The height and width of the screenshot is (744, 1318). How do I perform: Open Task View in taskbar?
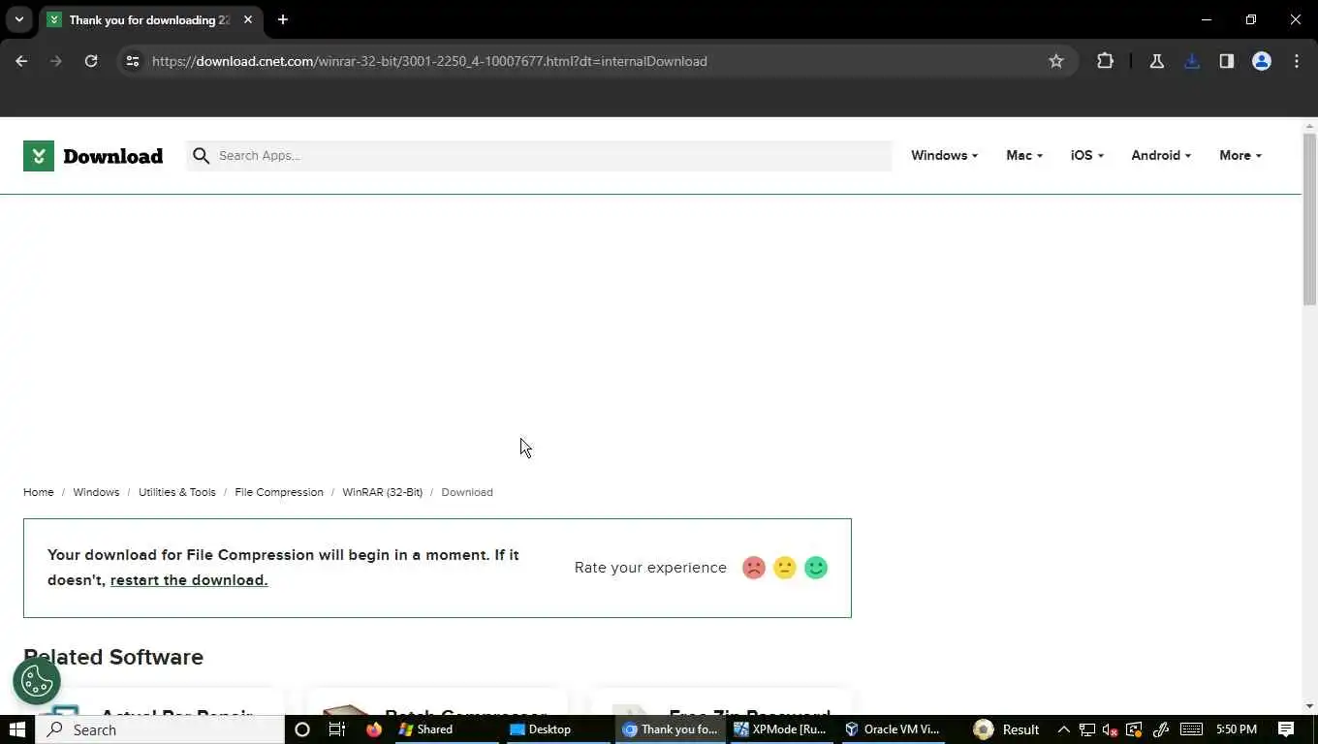[337, 729]
